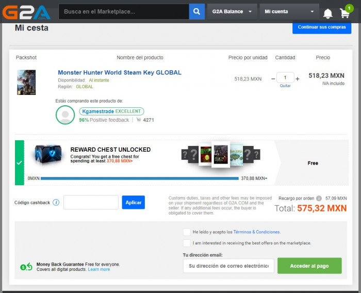Click the blue magnifier search button
The image size is (361, 293).
tap(196, 11)
